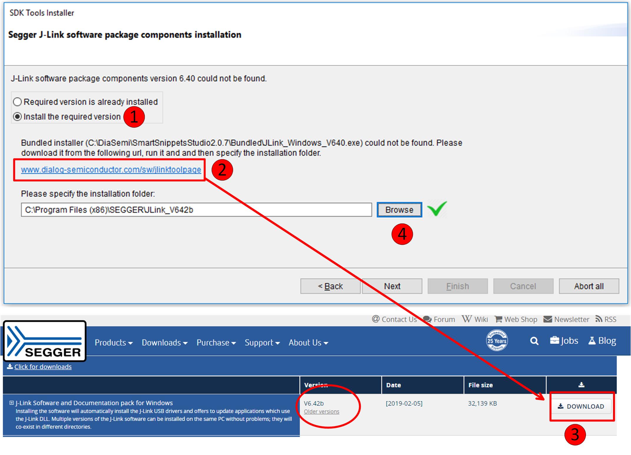Open the Downloads dropdown menu
Image resolution: width=631 pixels, height=455 pixels.
165,343
